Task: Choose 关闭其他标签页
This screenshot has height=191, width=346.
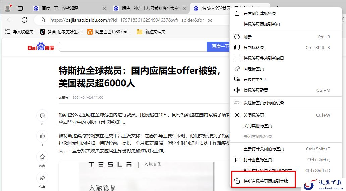Action: click(286, 126)
